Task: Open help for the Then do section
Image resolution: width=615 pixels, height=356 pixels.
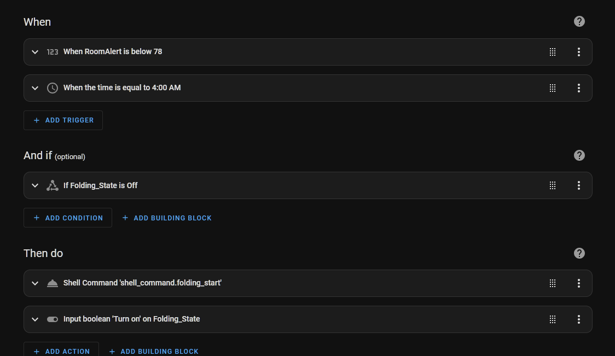Action: point(579,253)
